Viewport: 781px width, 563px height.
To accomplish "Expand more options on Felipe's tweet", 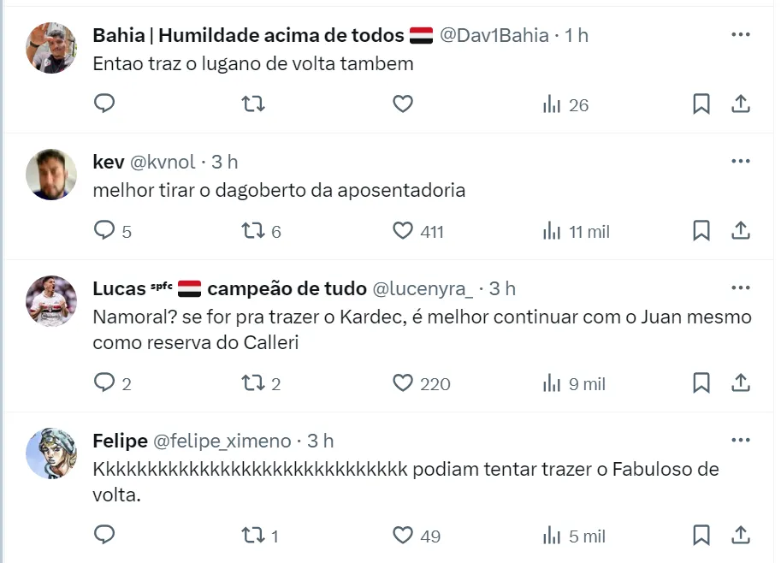I will coord(741,440).
